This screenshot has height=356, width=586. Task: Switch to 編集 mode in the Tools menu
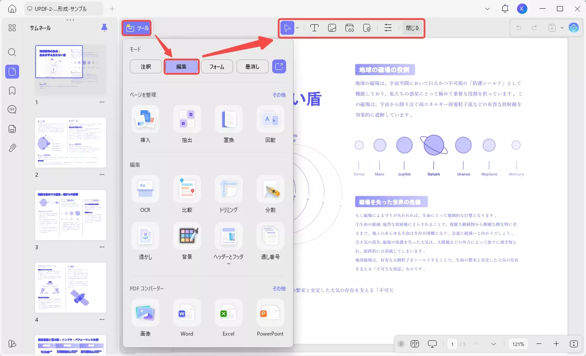181,66
